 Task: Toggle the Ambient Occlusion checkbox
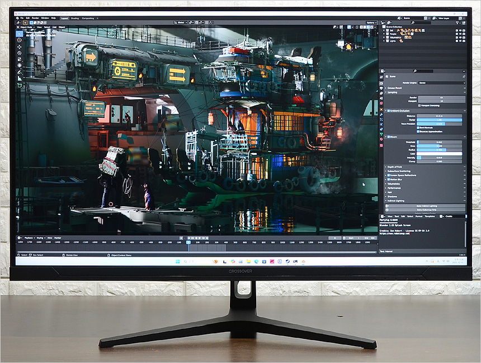pyautogui.click(x=389, y=111)
